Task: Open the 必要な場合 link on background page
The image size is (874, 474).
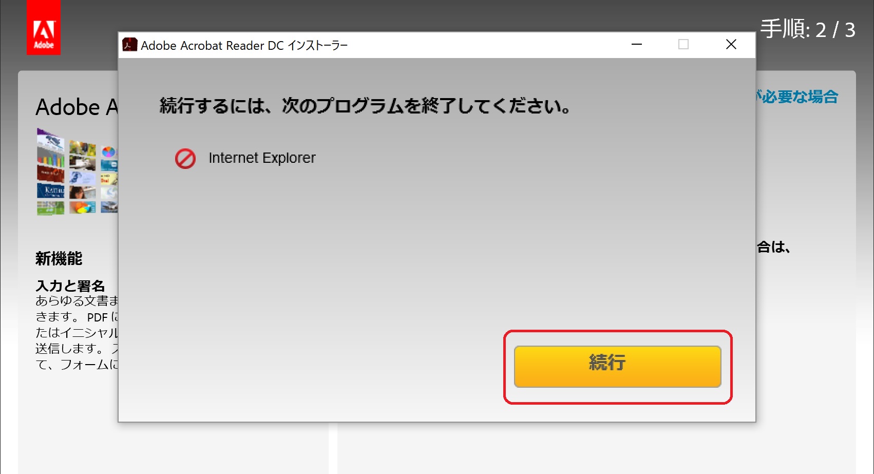Action: click(x=797, y=97)
